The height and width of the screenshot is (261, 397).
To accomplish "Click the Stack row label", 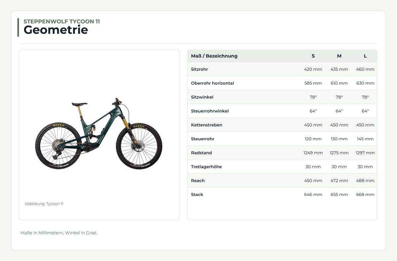I will 197,194.
